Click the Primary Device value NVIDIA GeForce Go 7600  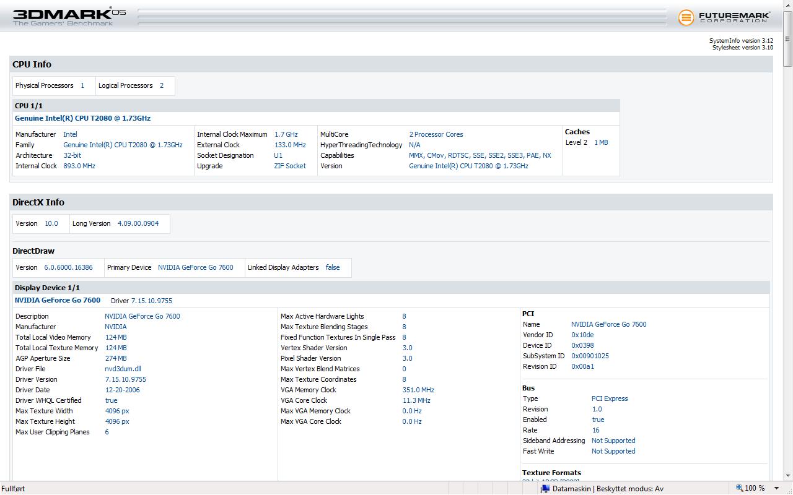(196, 267)
